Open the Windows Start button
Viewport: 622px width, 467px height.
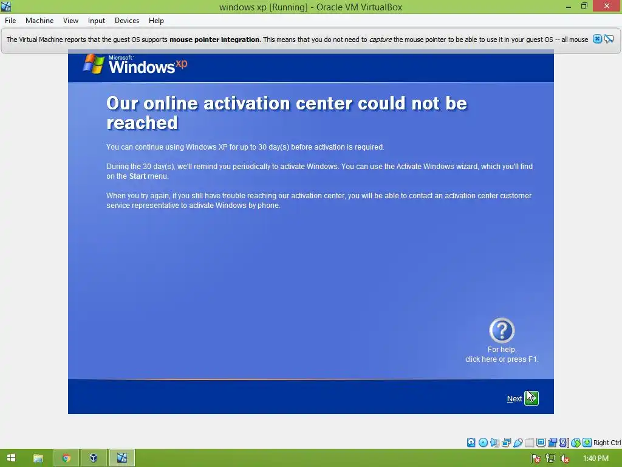11,458
